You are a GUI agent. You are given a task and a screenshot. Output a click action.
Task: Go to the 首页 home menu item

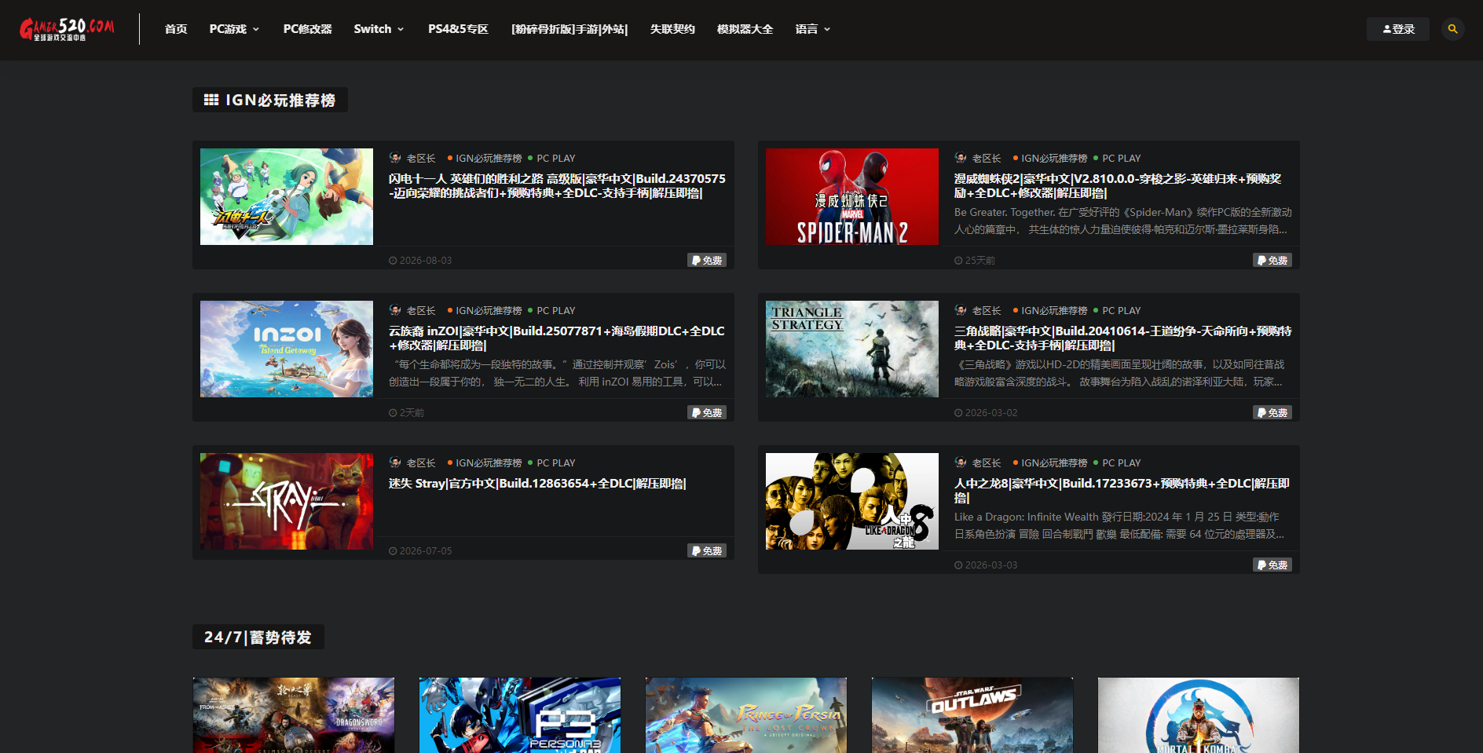pyautogui.click(x=176, y=29)
